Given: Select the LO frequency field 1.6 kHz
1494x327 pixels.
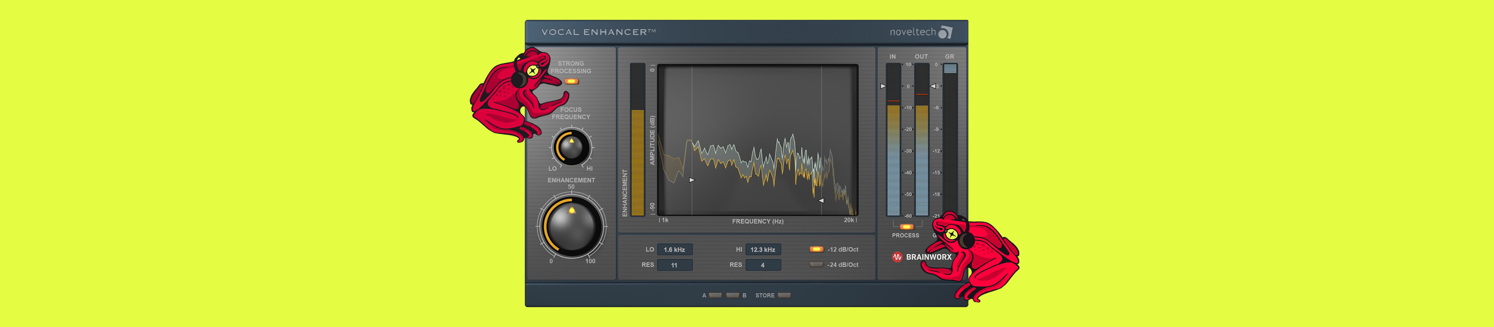Looking at the screenshot, I should coord(675,249).
